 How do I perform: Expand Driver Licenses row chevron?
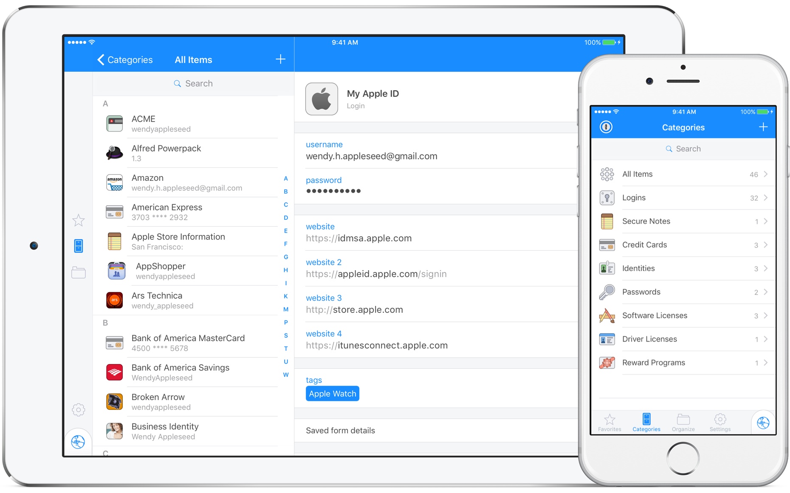[x=766, y=339]
